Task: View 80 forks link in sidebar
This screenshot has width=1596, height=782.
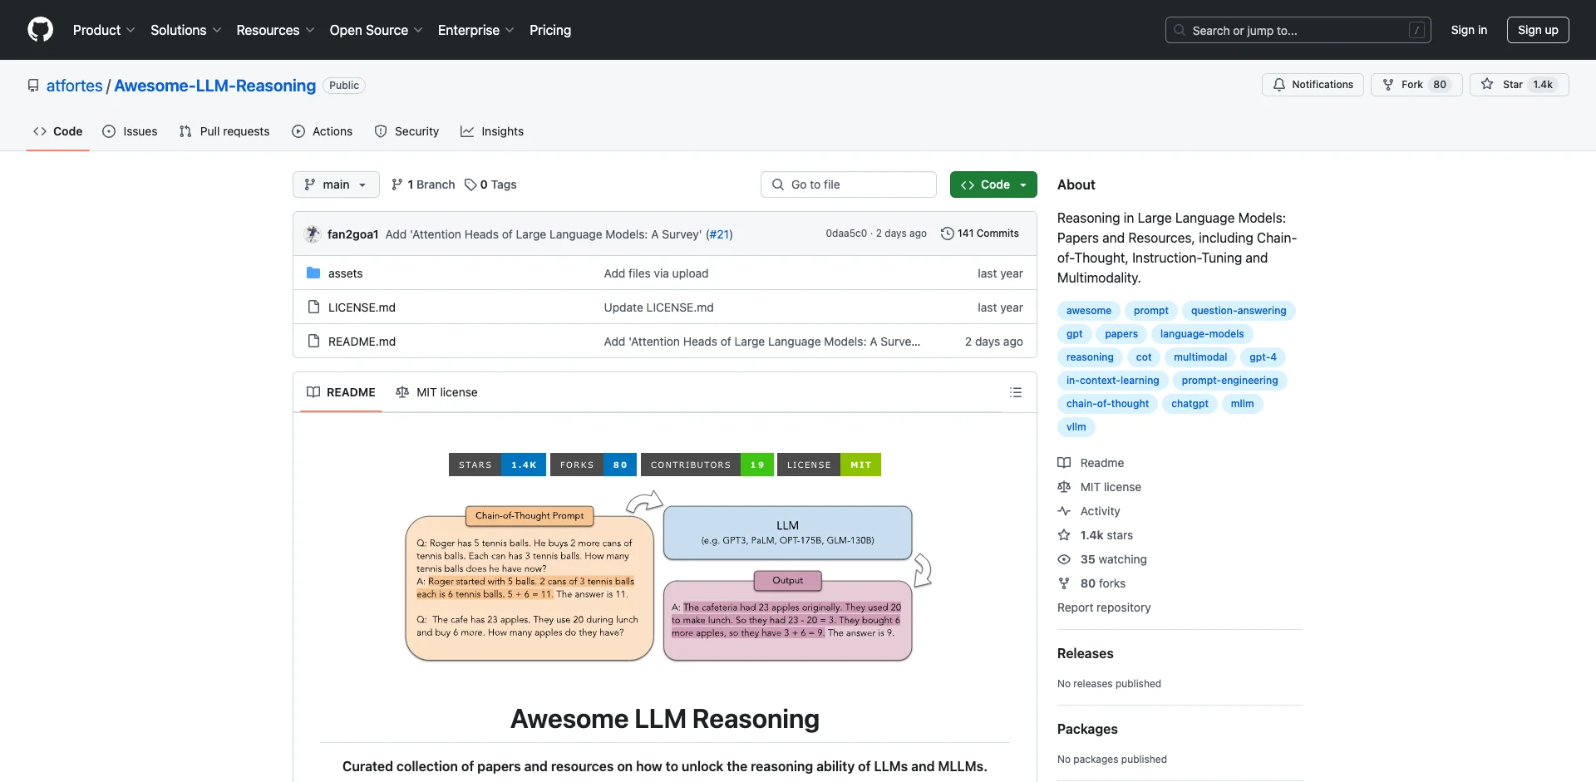Action: 1091,583
